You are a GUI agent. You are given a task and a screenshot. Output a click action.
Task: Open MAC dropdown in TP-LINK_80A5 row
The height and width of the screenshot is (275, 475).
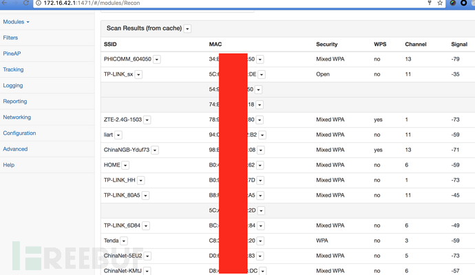[x=260, y=195]
